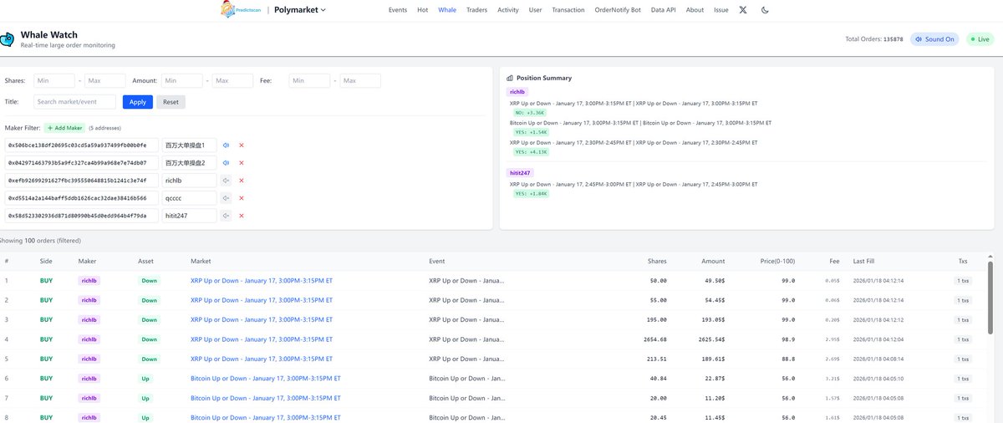Click the Shares column header
This screenshot has height=423, width=1003.
tap(657, 261)
